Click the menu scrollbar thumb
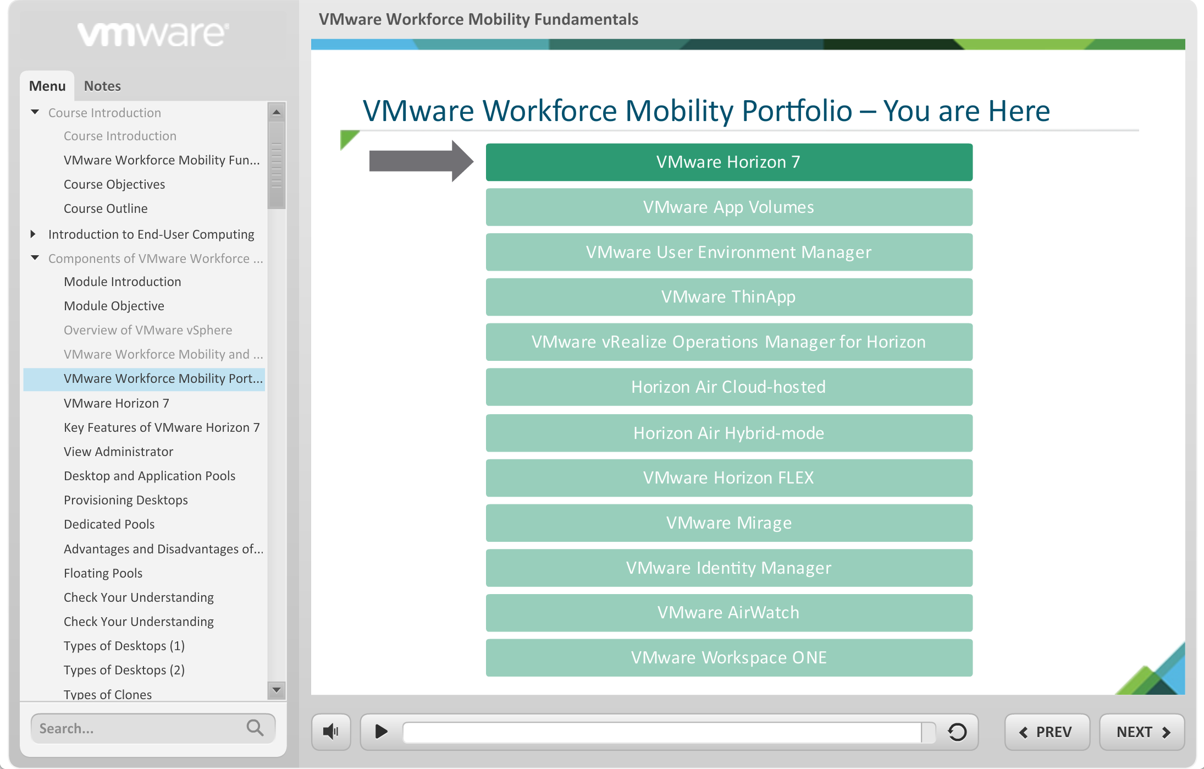 [x=276, y=165]
